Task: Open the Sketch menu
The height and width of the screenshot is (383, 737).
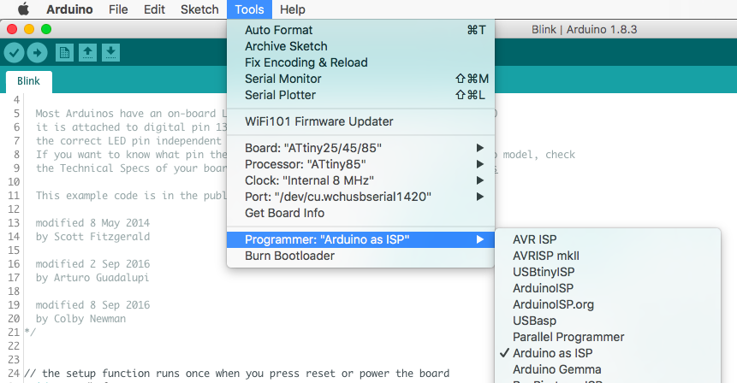Action: (199, 9)
